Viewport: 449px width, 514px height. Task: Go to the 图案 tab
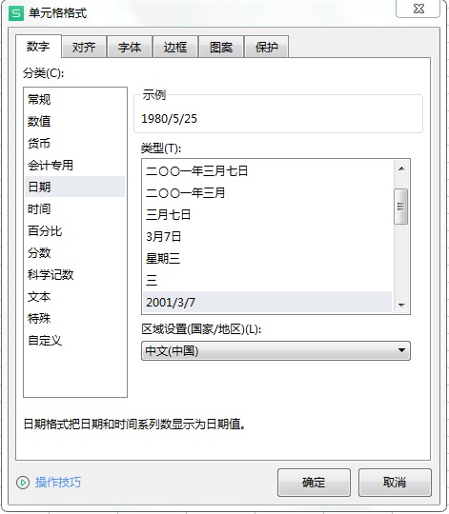click(221, 48)
